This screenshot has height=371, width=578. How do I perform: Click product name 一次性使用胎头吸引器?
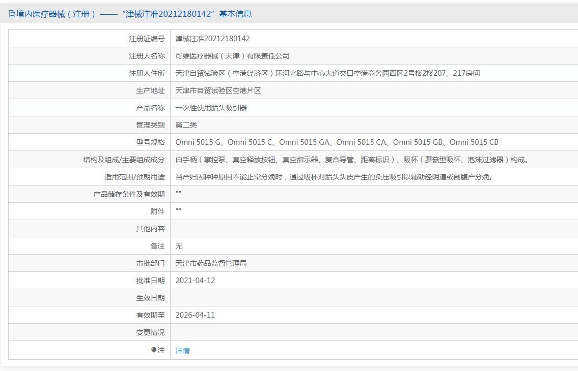pos(211,108)
